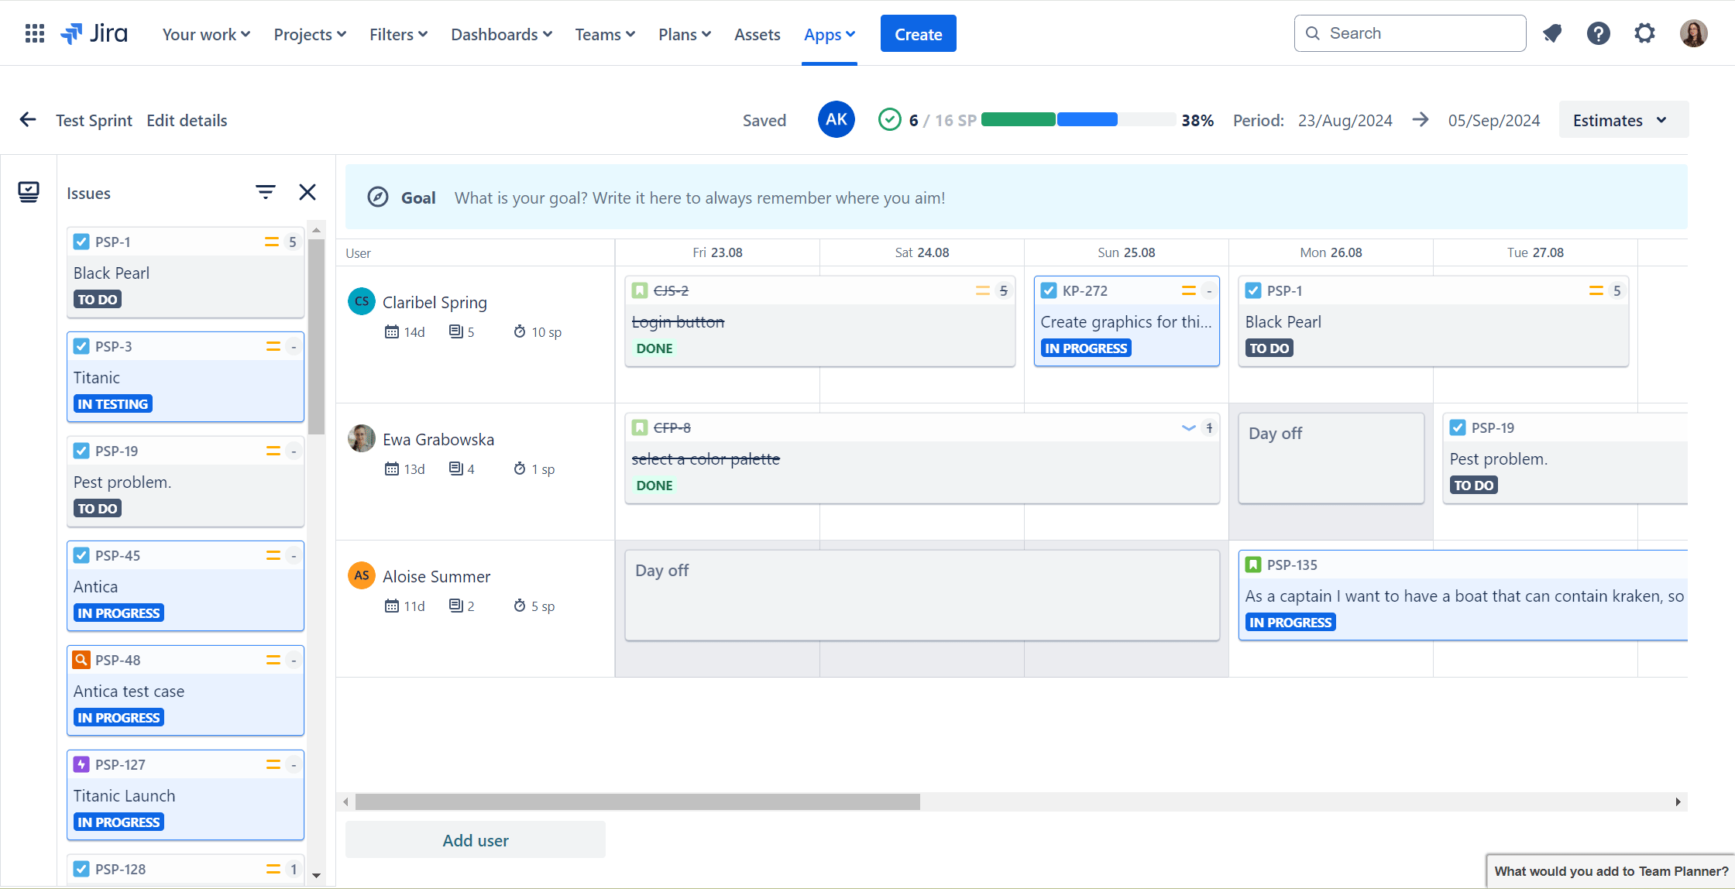
Task: Expand the Teams dropdown
Action: (x=605, y=34)
